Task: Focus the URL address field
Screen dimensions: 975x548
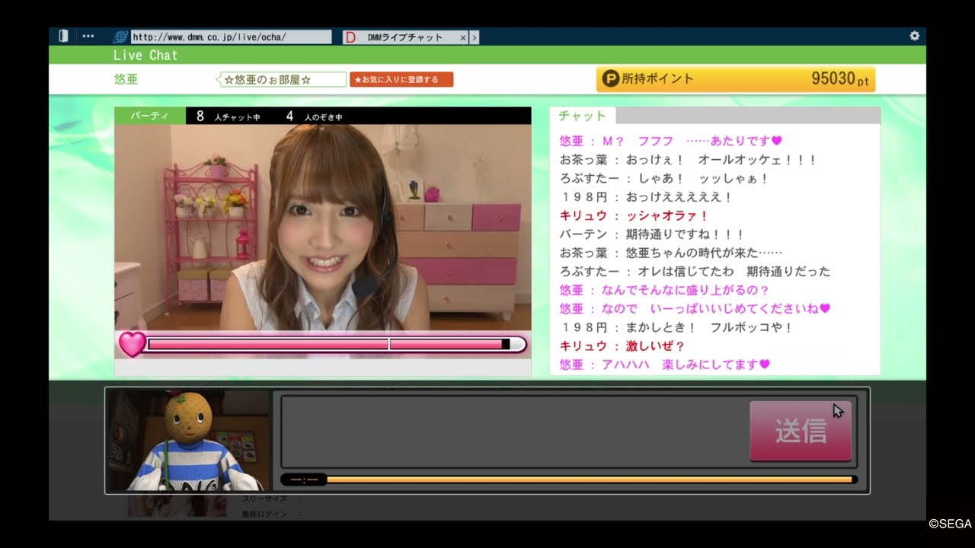Action: coord(231,37)
